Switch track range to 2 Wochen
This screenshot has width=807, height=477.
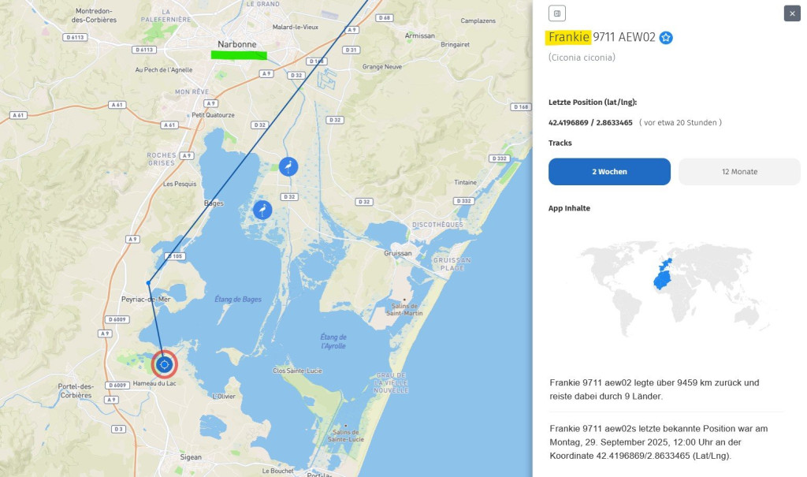point(609,171)
